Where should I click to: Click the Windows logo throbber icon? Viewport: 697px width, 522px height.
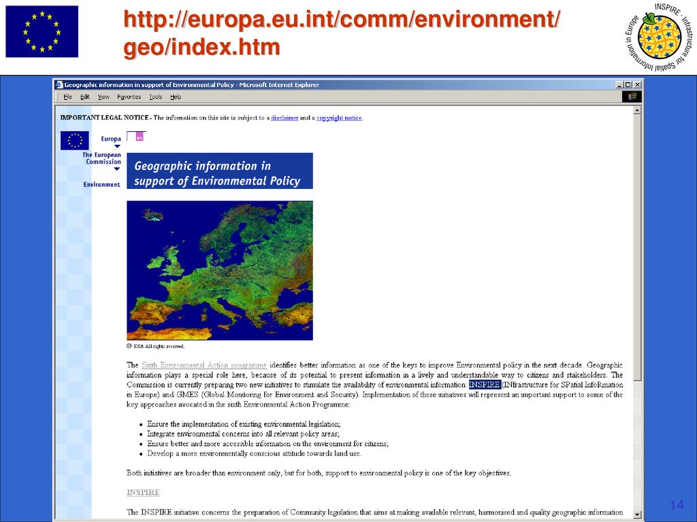[632, 97]
